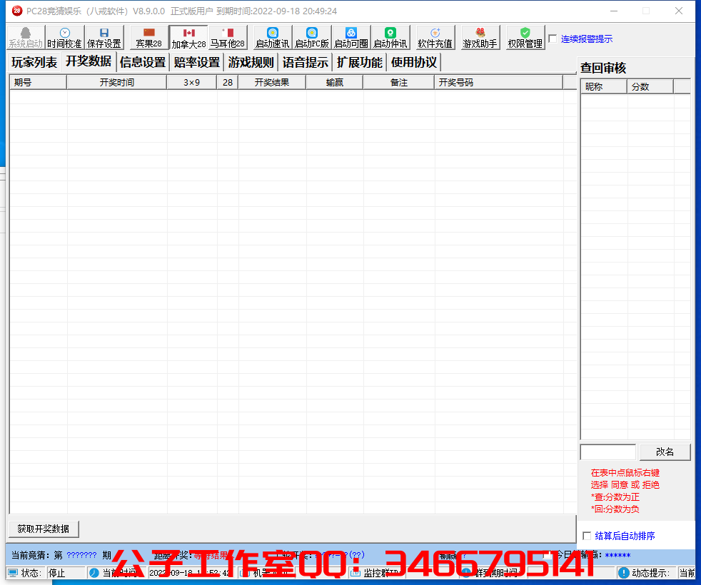Select the 加拿大28 game mode
The width and height of the screenshot is (701, 585).
point(188,38)
